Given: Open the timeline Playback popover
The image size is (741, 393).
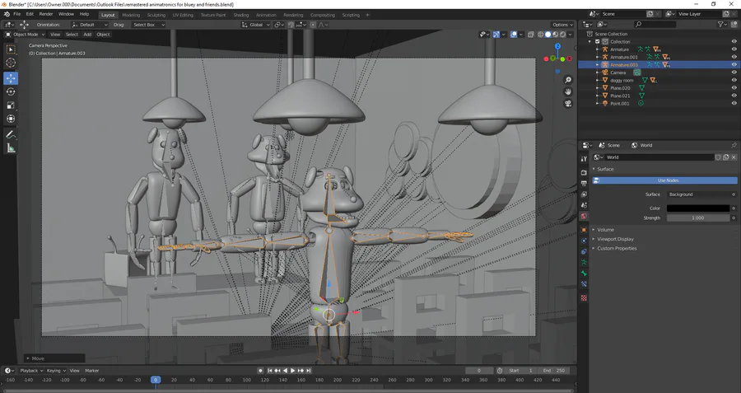Looking at the screenshot, I should (31, 371).
